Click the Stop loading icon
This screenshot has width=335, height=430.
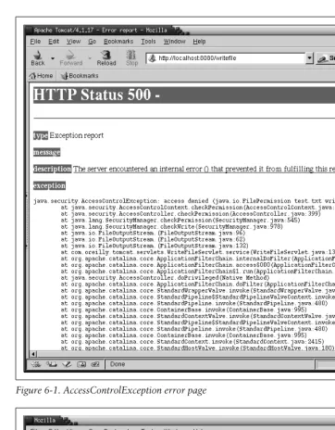point(131,58)
